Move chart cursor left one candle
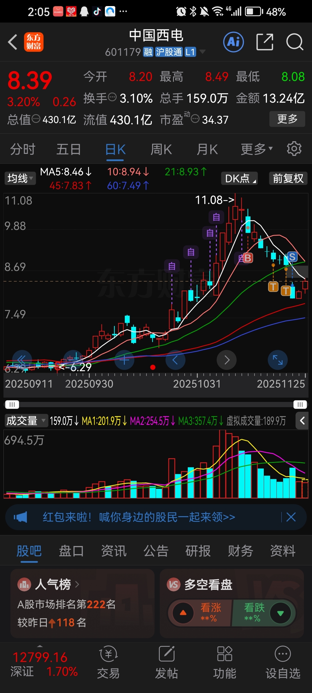This screenshot has height=693, width=312. point(175,360)
